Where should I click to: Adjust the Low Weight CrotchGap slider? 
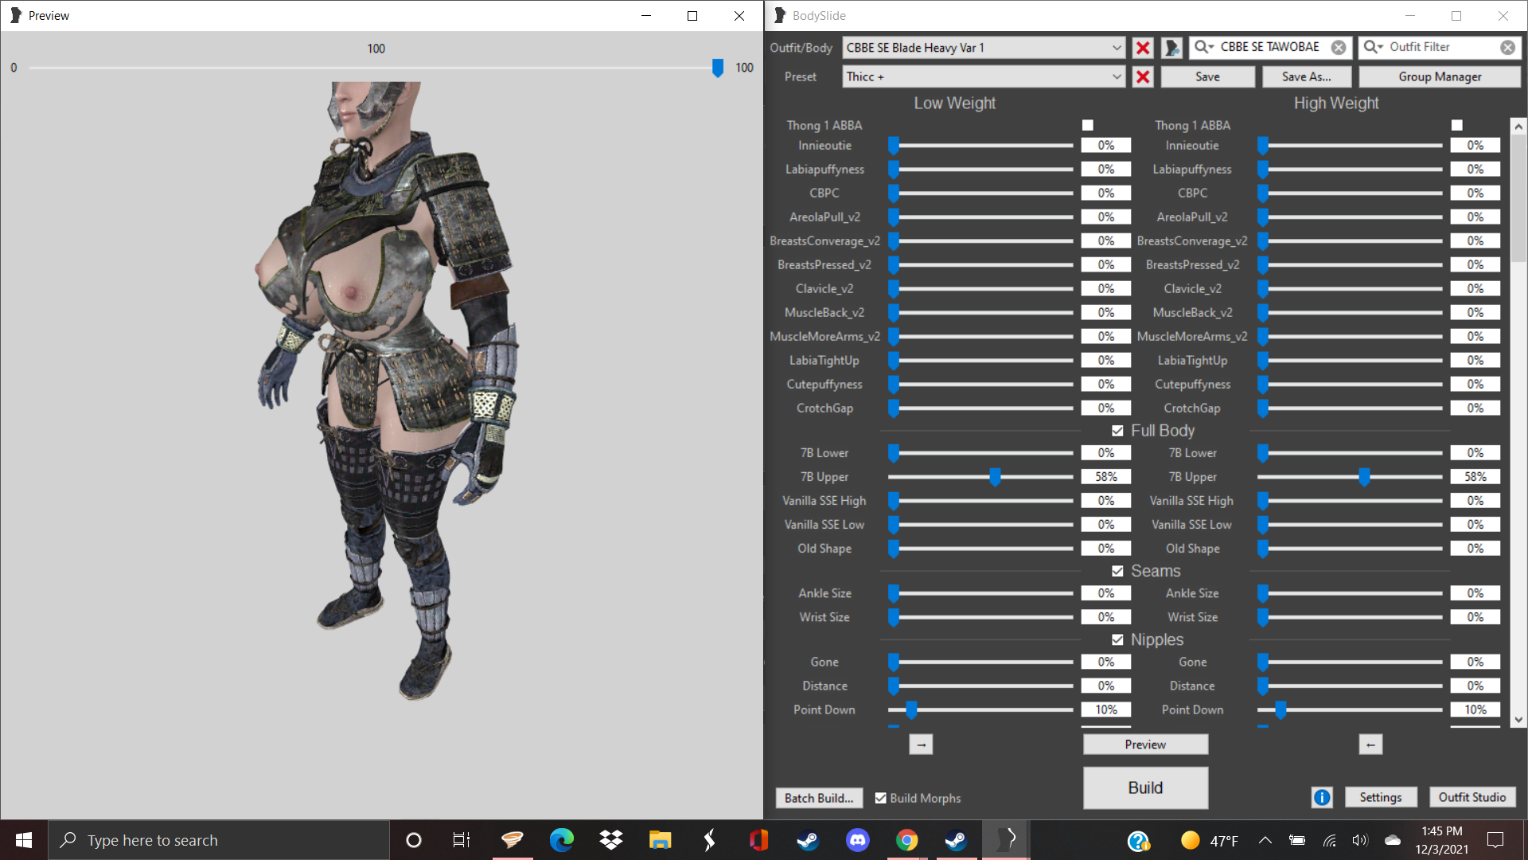pos(894,408)
